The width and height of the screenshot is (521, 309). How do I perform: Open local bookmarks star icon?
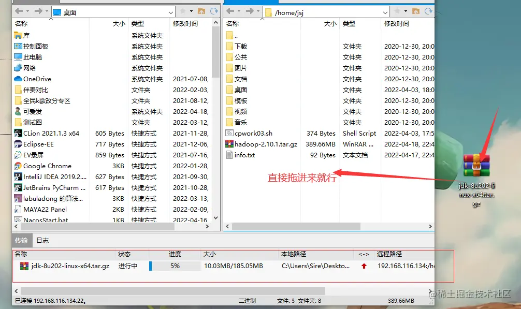click(x=183, y=11)
